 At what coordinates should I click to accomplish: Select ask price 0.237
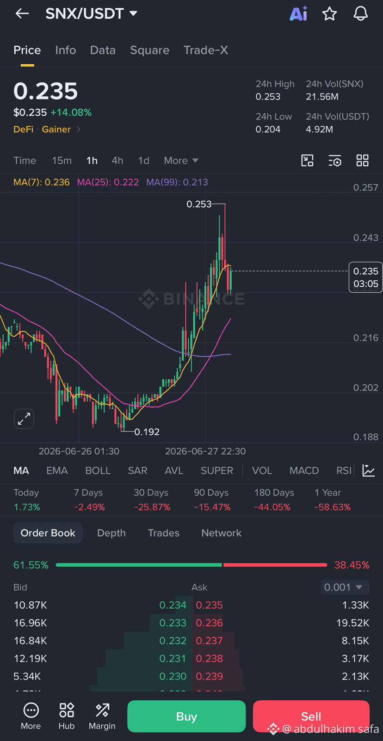point(209,641)
